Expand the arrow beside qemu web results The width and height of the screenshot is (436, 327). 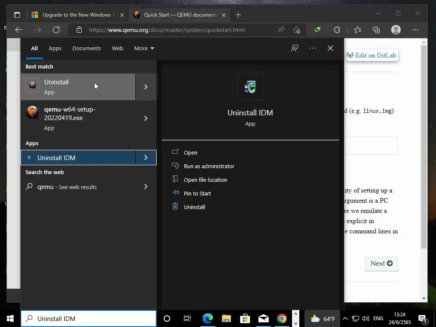[x=146, y=186]
